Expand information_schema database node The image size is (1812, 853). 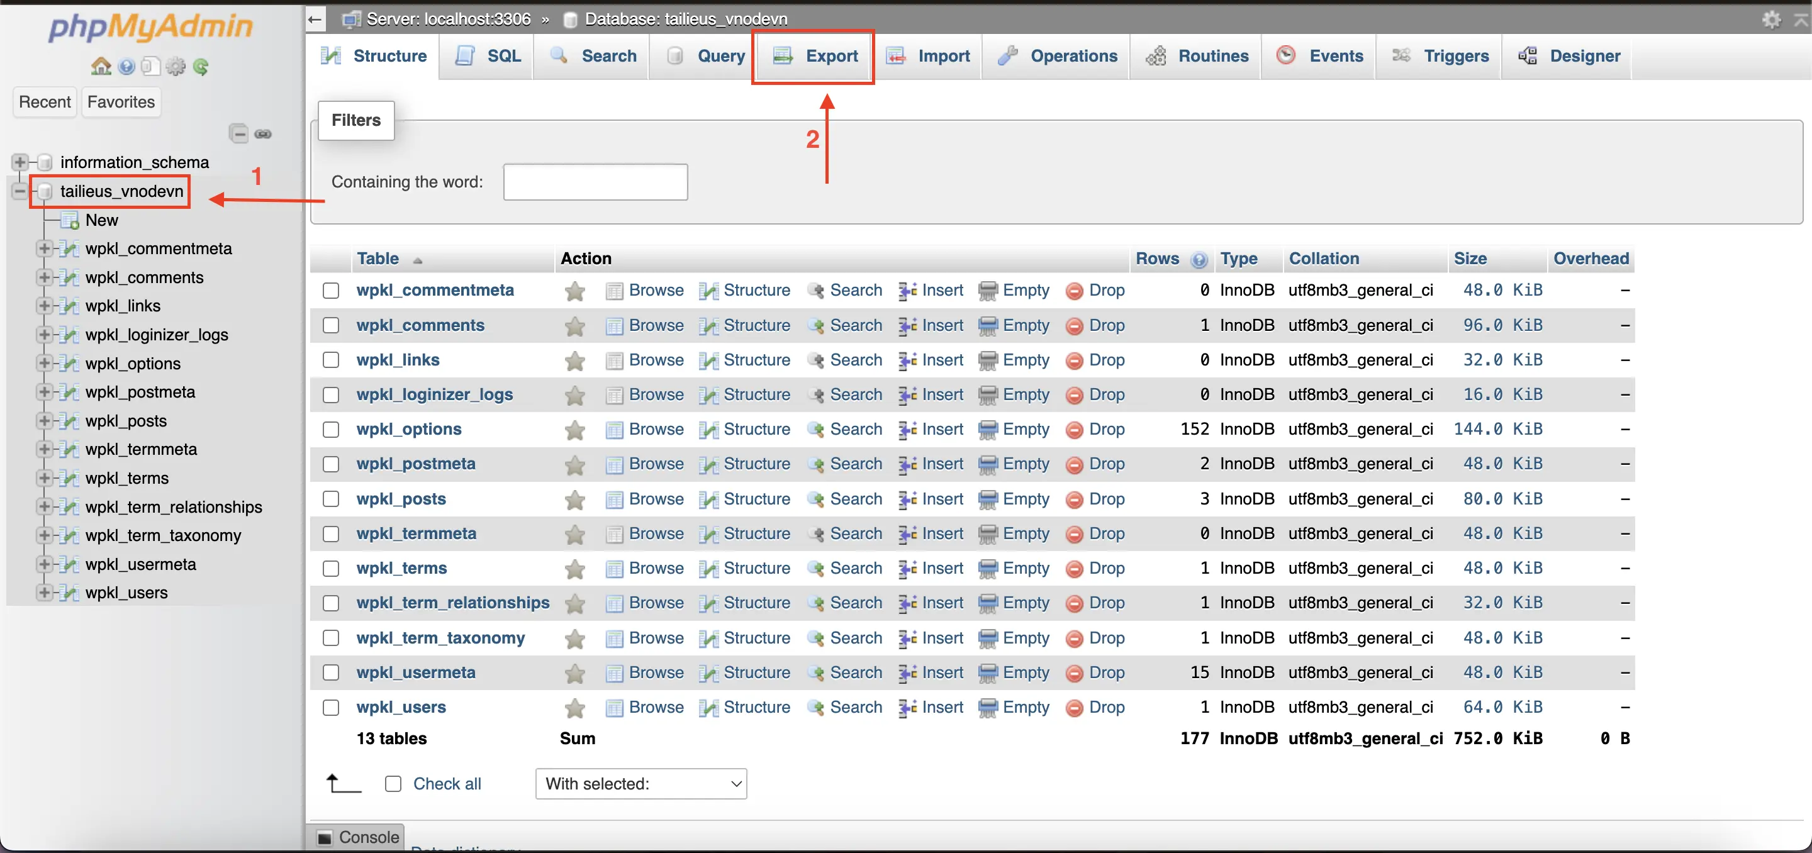click(20, 162)
